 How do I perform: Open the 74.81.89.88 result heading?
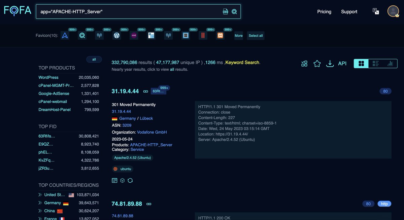point(127,204)
